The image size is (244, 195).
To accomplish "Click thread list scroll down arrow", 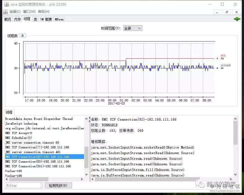I will tap(87, 175).
